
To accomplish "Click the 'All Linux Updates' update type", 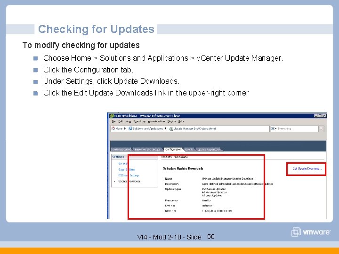I will click(212, 196).
